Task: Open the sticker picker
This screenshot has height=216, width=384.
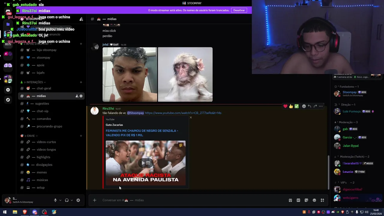Action: [306, 200]
